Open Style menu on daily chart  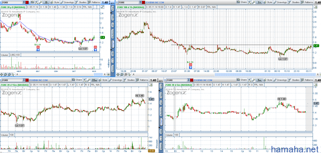point(55,2)
